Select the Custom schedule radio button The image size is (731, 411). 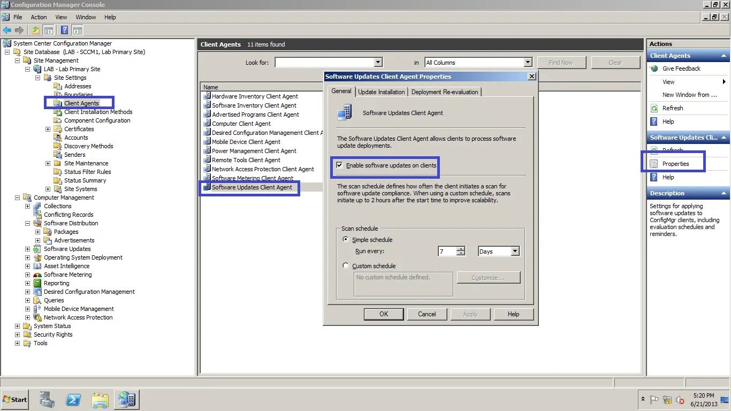pos(346,266)
